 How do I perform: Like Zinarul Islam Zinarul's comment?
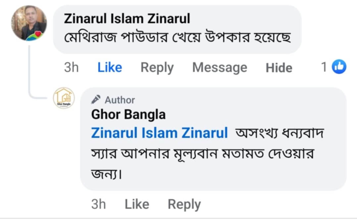click(x=110, y=68)
